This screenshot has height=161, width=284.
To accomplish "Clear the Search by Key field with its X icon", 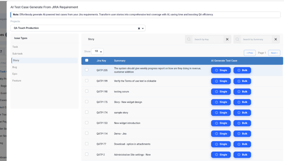I will [x=227, y=39].
